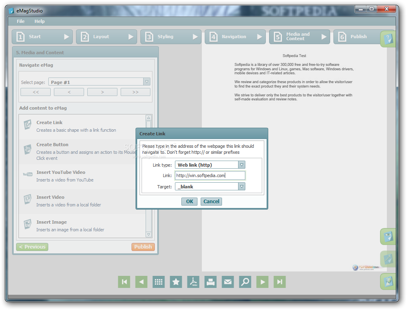Click the magnifier search icon

coord(245,282)
